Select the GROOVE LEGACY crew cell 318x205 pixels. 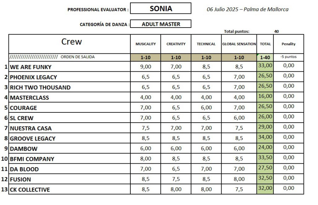(x=33, y=139)
